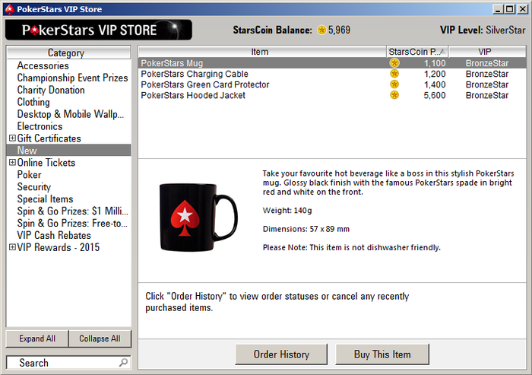This screenshot has height=375, width=532.
Task: Click the 1,200 price of Charging Cable
Action: 435,74
